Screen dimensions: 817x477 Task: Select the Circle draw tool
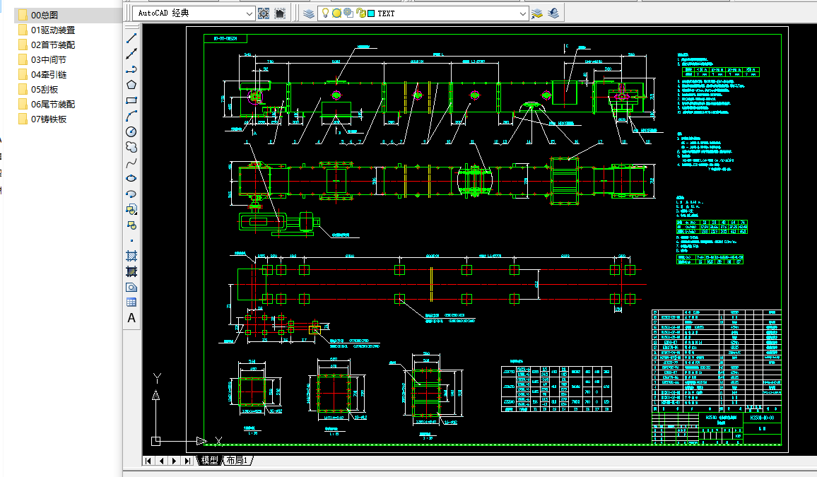[x=131, y=131]
